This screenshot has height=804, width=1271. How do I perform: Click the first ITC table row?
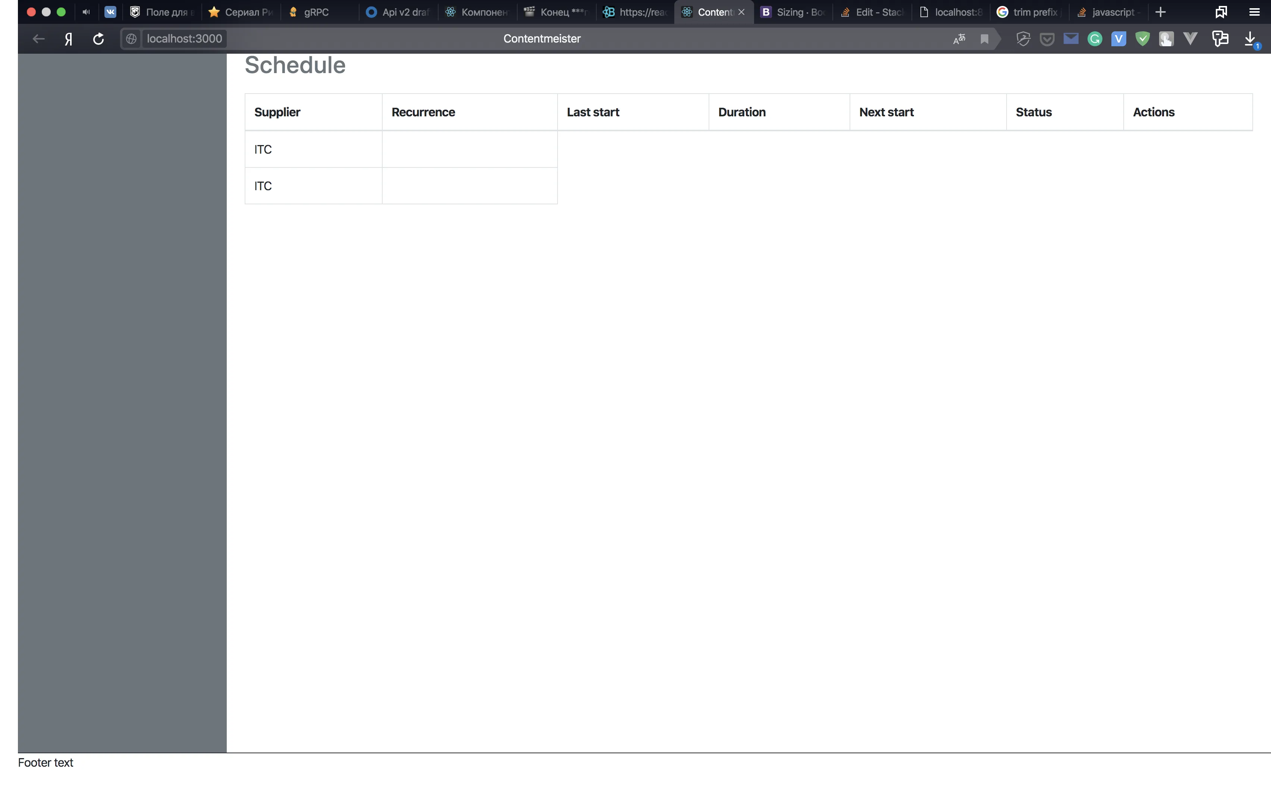tap(263, 150)
